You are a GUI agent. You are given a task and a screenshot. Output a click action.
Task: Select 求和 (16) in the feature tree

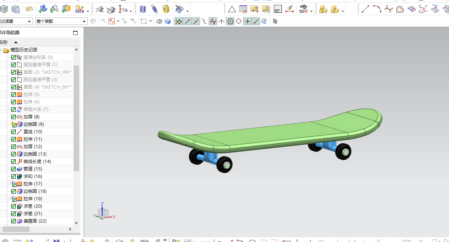coord(33,176)
